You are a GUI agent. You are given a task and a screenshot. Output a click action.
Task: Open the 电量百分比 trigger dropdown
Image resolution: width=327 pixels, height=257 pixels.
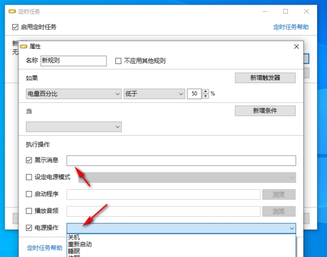click(74, 94)
